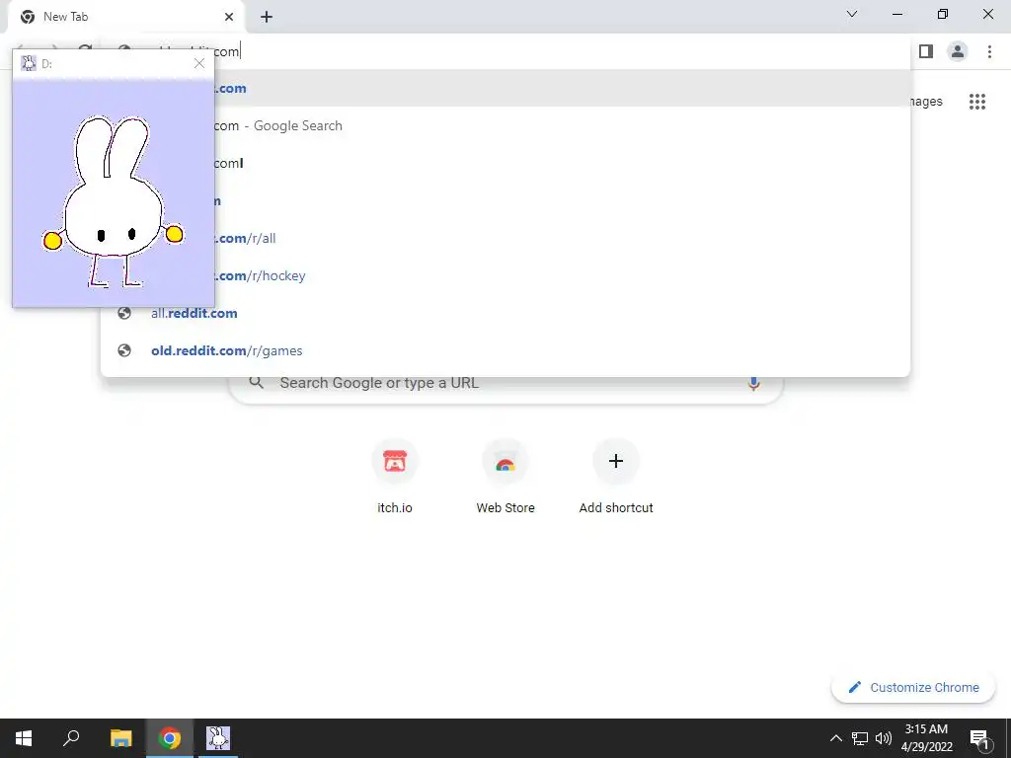Click the Search Google or type a URL box
The image size is (1011, 758).
coord(505,383)
